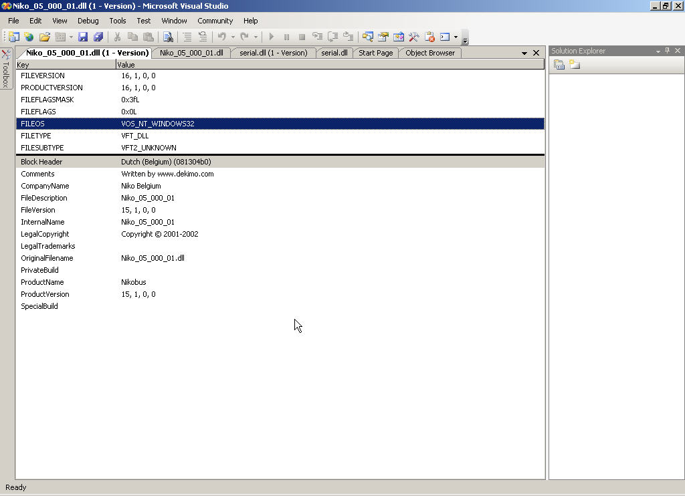Click the Save All icon

[x=98, y=37]
